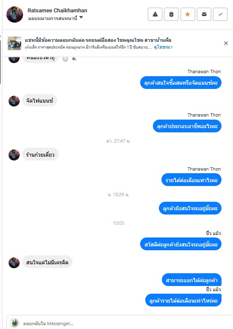Click the Ratsamee Chaikhamhan name
This screenshot has width=233, height=329.
tap(58, 11)
